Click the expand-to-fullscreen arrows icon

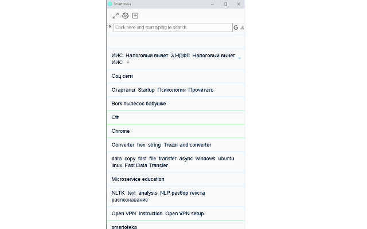[x=116, y=16]
